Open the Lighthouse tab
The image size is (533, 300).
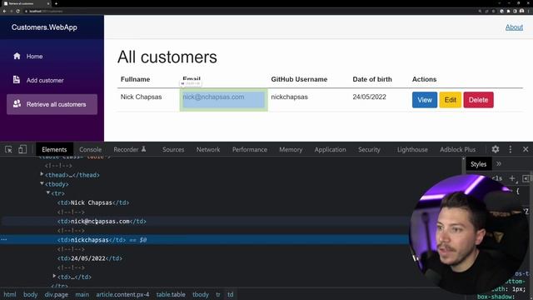click(412, 149)
